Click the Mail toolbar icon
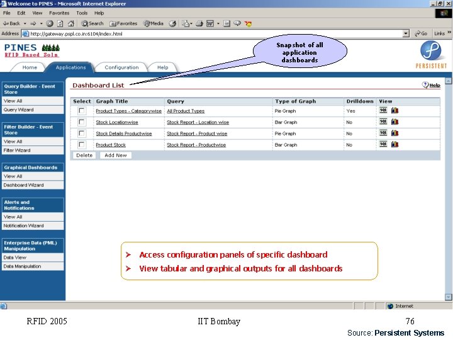Image resolution: width=453 pixels, height=340 pixels. tap(186, 23)
